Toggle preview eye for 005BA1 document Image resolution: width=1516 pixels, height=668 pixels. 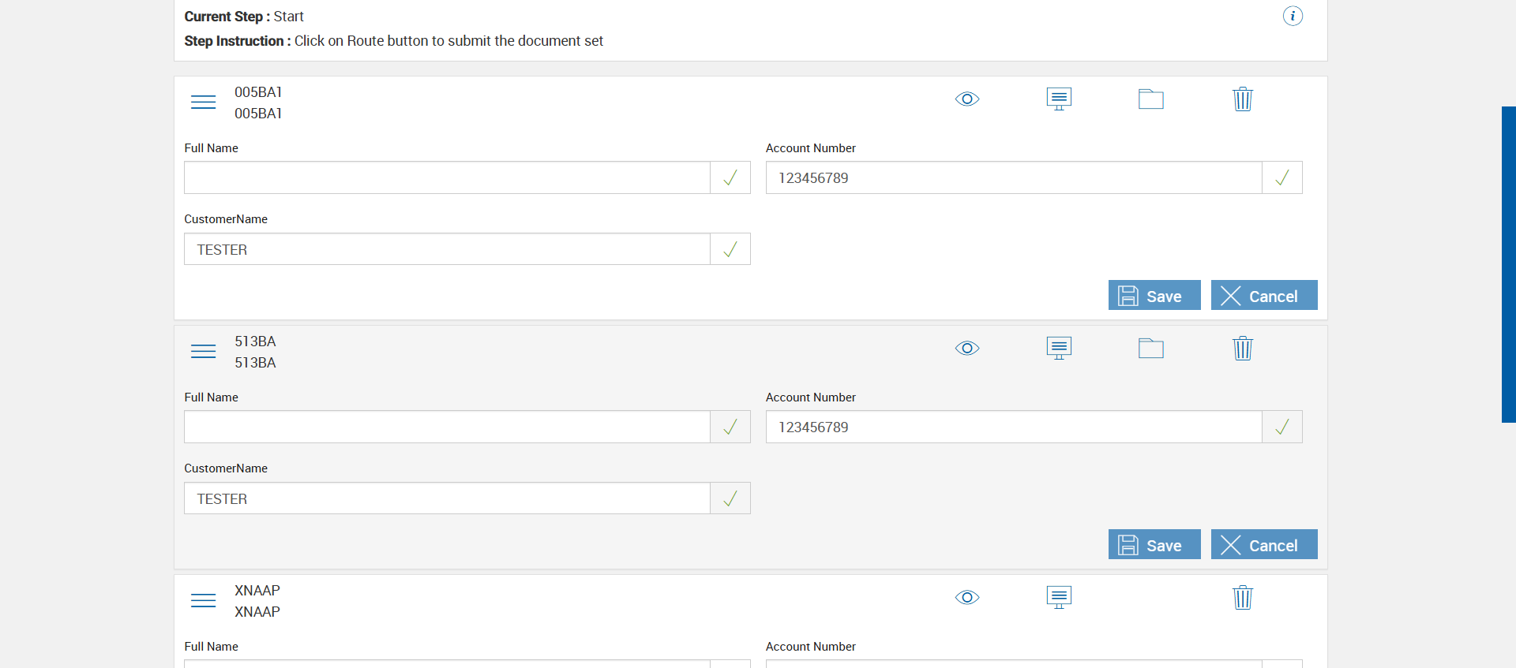click(x=967, y=99)
